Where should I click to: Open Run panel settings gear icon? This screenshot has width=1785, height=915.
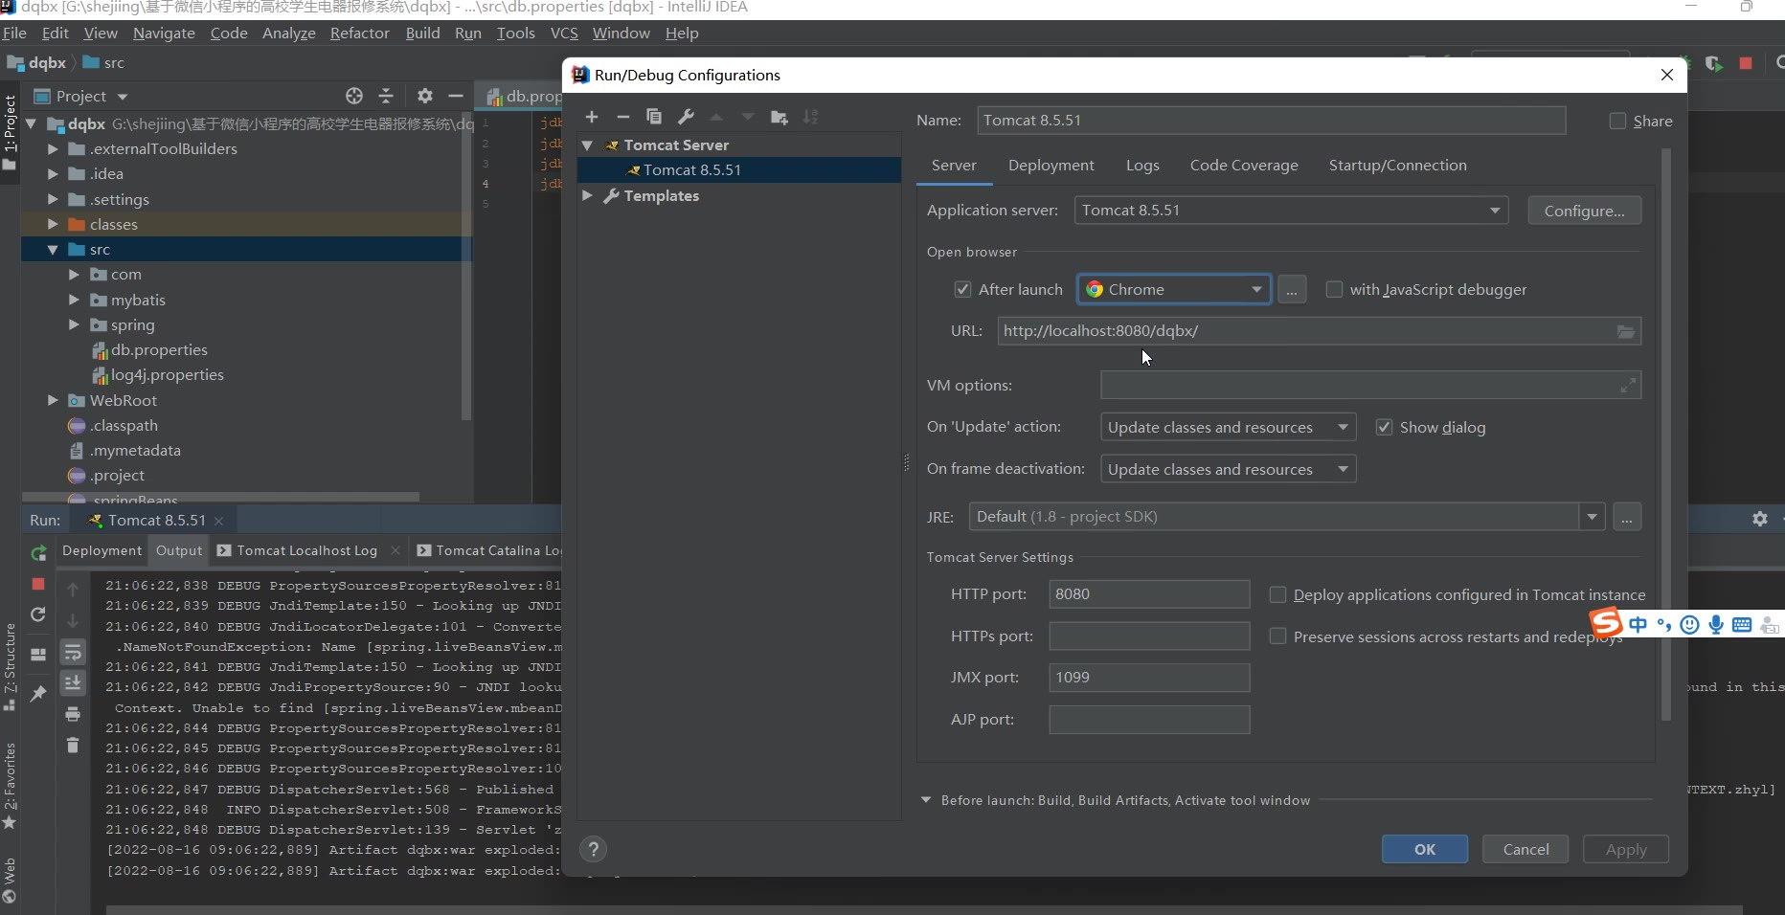coord(1760,518)
